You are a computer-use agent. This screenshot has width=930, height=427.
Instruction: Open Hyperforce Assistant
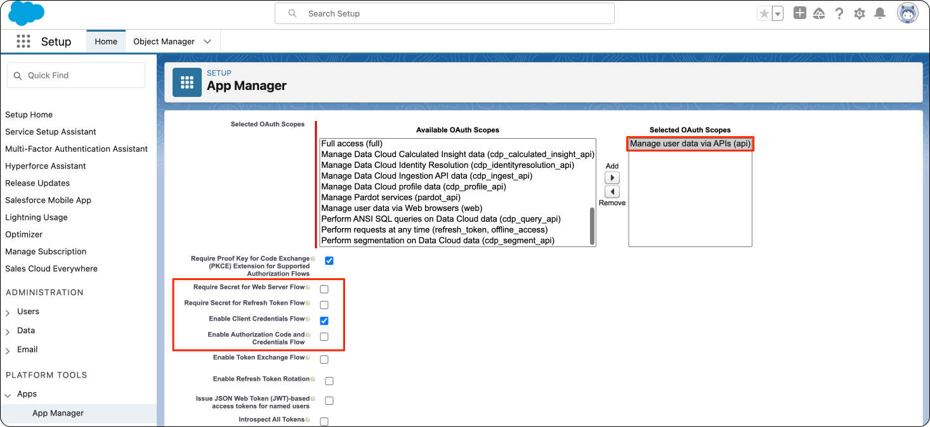46,166
